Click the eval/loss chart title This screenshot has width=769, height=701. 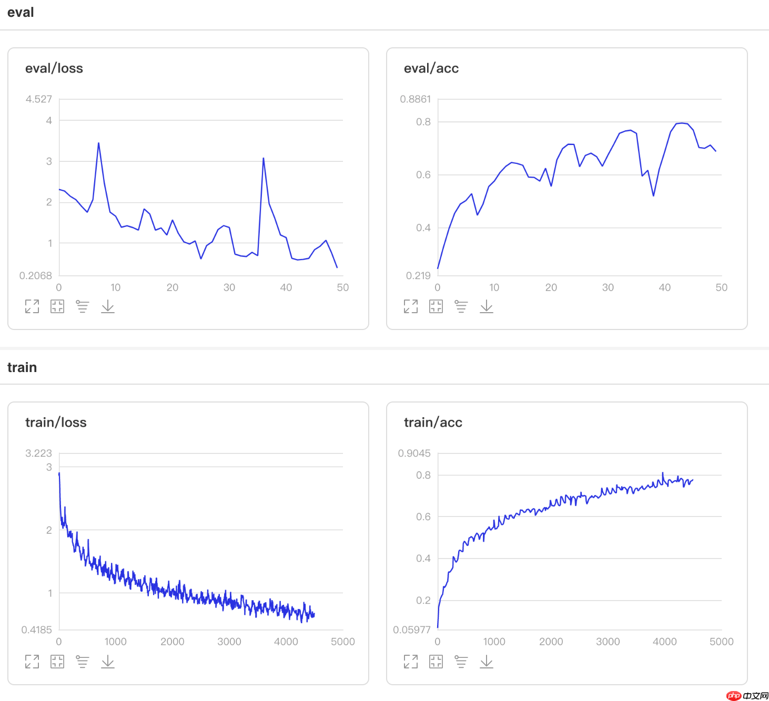[54, 68]
